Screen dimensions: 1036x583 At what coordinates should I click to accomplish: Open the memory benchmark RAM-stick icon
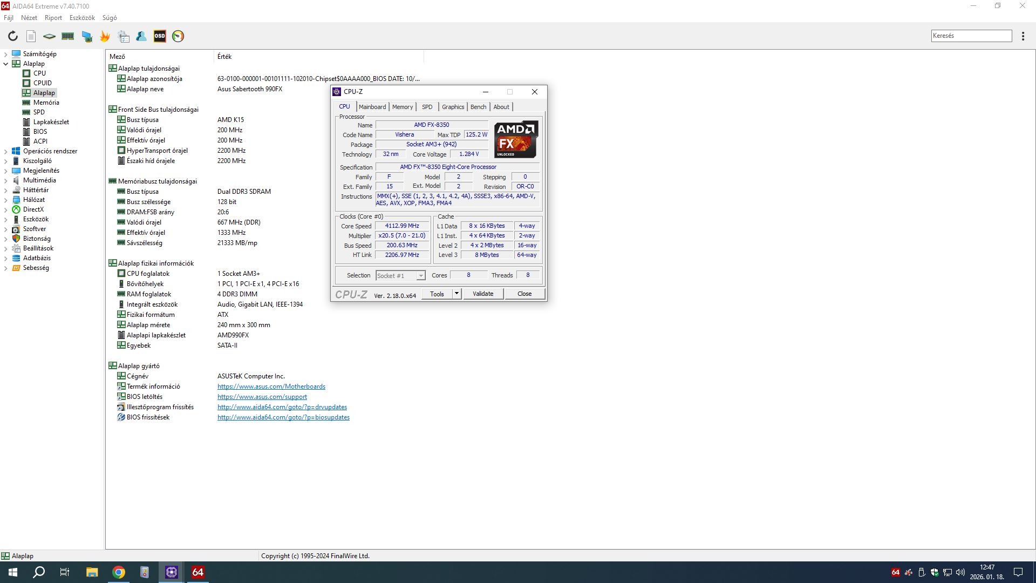click(68, 36)
